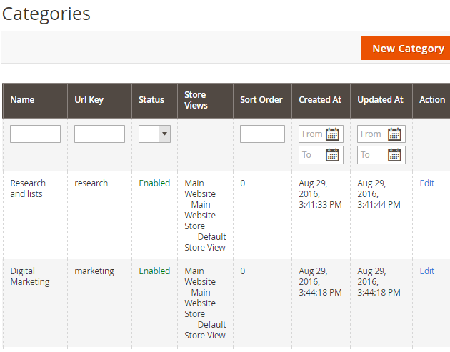Sort by Sort Order column header

tap(261, 100)
